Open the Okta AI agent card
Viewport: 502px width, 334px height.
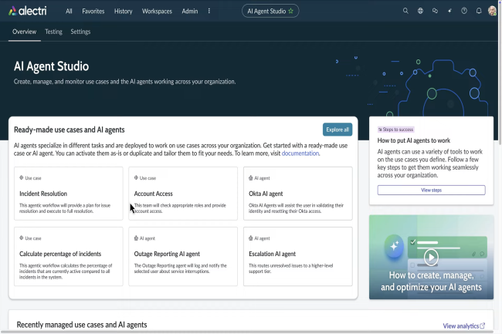click(297, 194)
